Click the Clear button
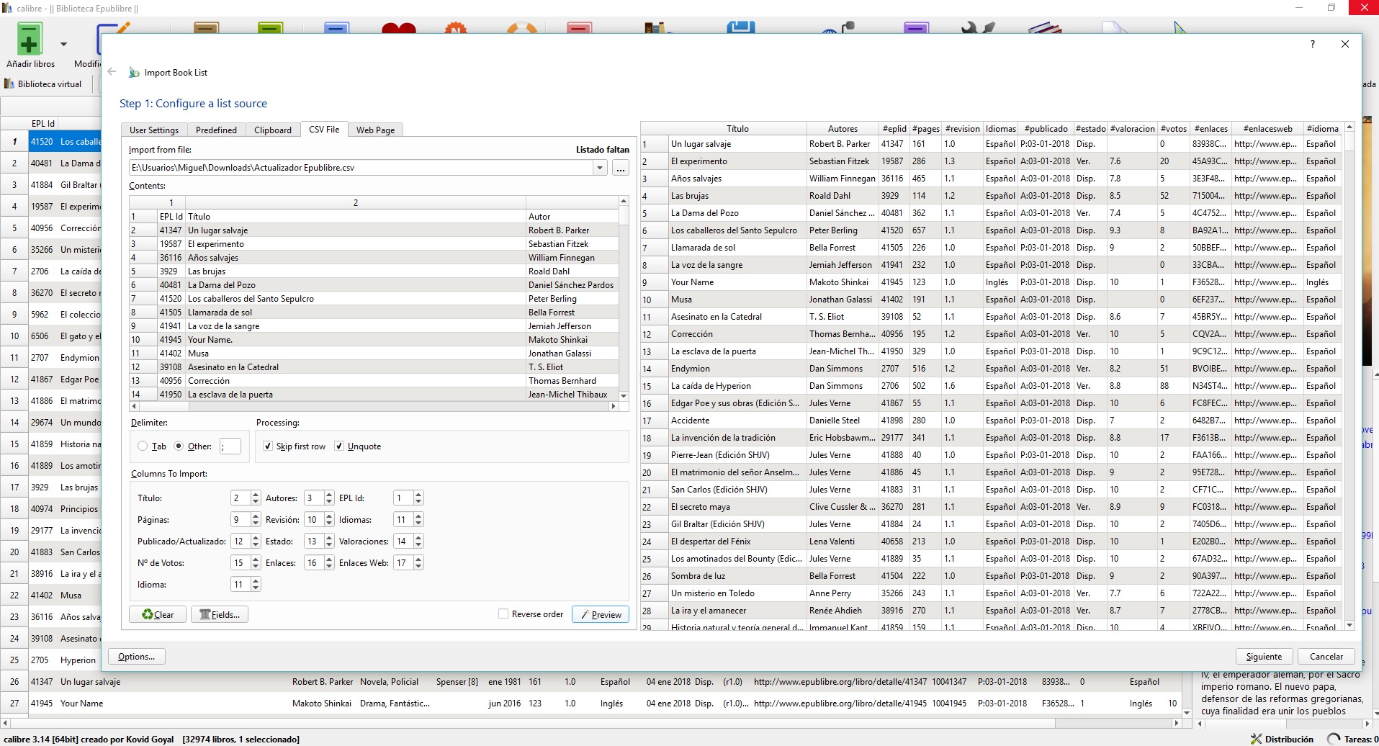The height and width of the screenshot is (746, 1379). click(x=158, y=614)
